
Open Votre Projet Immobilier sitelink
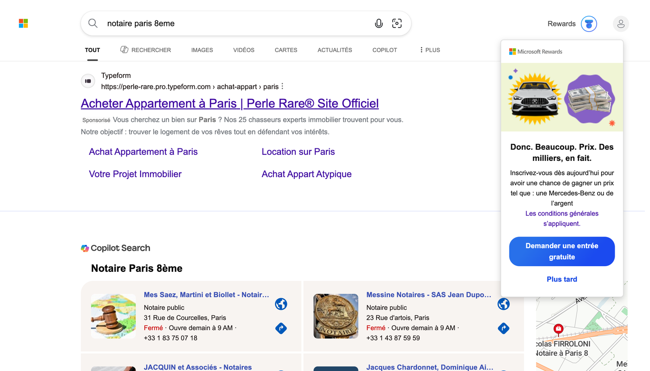(135, 174)
